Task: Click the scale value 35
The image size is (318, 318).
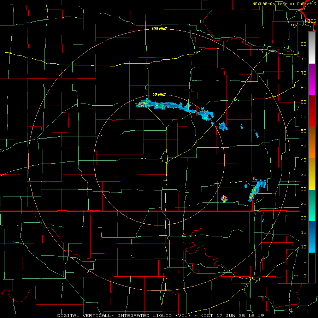Action: pos(304,175)
